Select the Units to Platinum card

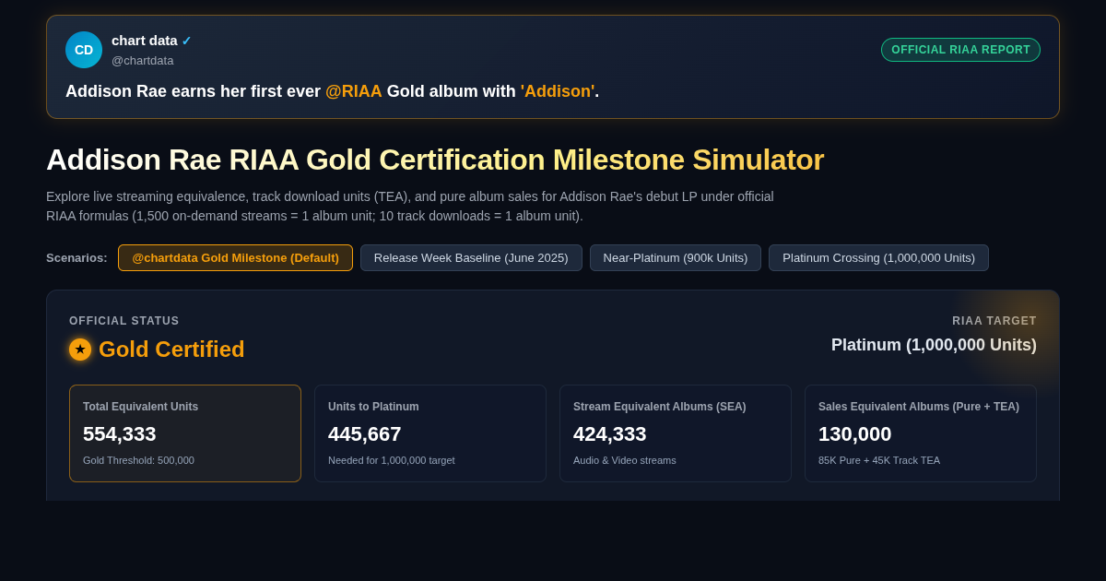[430, 433]
